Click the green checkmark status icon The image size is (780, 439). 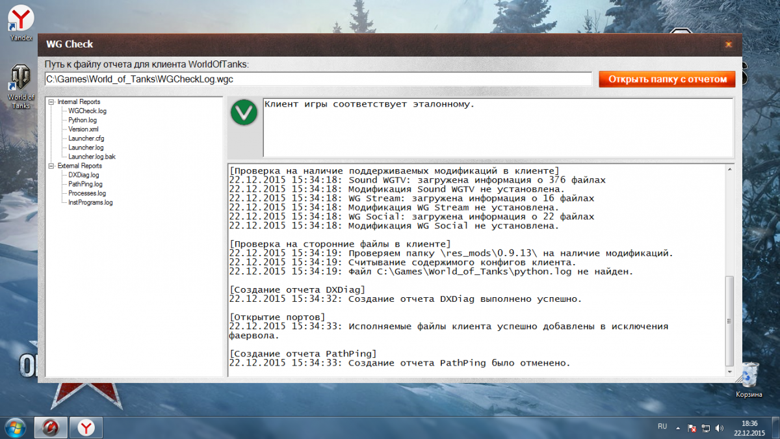[244, 113]
